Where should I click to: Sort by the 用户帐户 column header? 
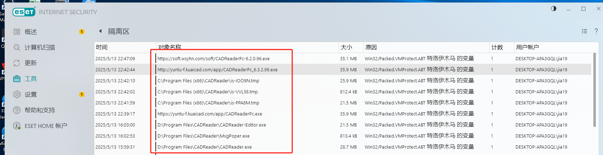click(x=556, y=47)
